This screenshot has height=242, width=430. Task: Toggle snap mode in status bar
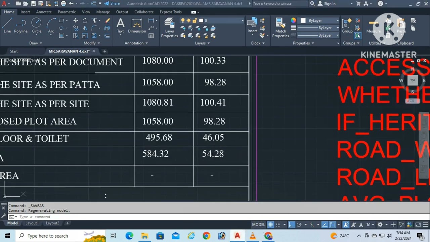(278, 225)
